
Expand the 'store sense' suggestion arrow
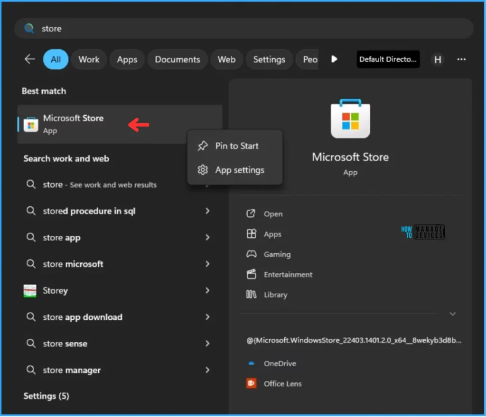pos(207,343)
